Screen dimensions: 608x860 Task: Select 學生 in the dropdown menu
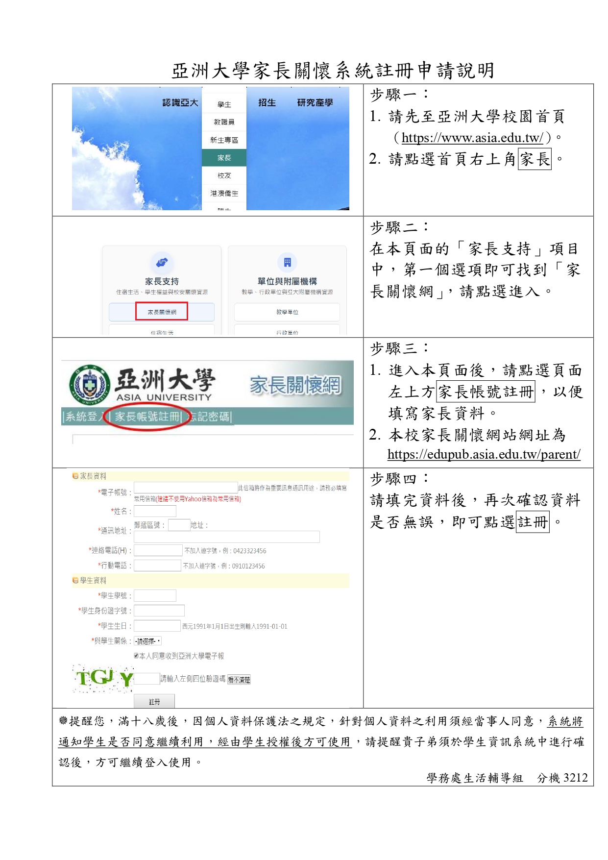(x=224, y=104)
